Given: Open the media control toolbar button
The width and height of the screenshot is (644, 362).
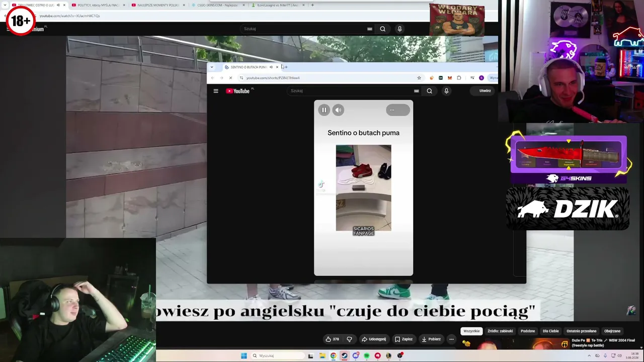Looking at the screenshot, I should [x=472, y=78].
